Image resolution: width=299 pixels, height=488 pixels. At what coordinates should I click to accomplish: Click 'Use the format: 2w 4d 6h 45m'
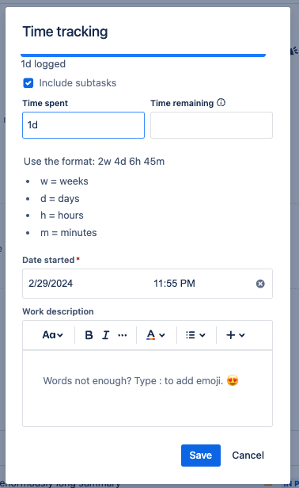point(94,162)
